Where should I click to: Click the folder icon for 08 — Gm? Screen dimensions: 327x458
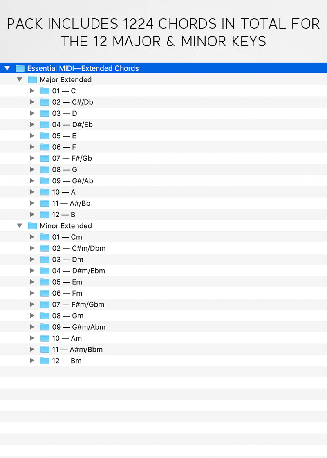pos(45,316)
